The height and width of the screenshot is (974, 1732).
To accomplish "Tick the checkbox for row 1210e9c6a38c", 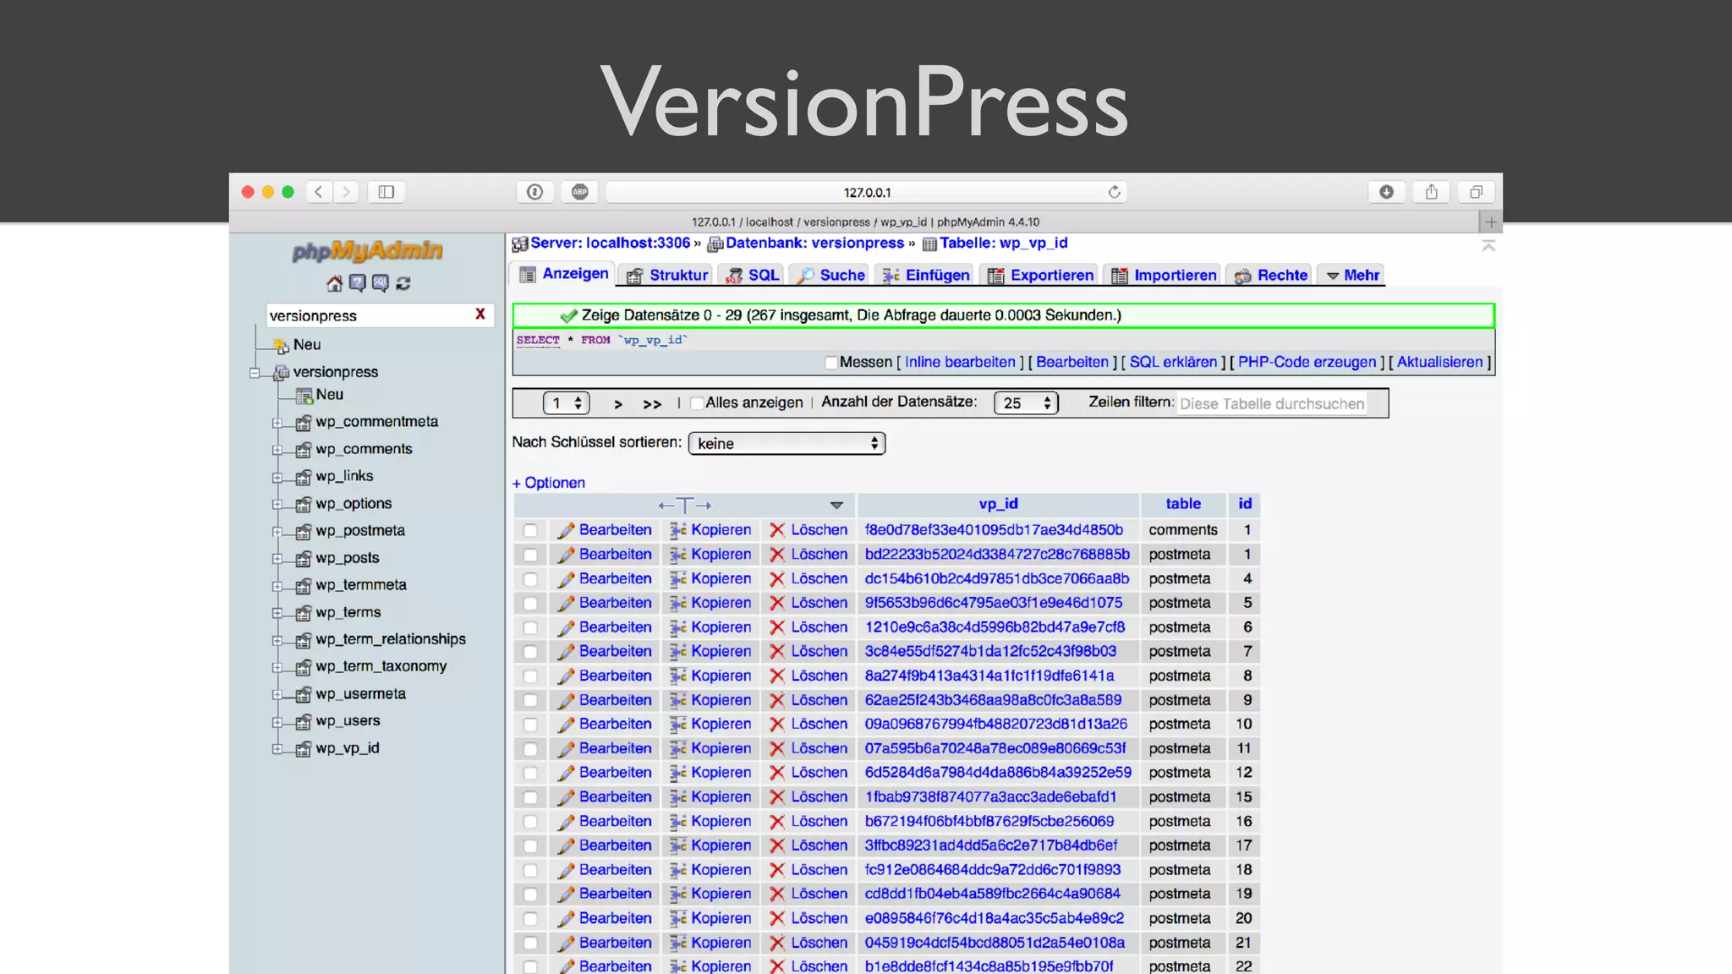I will [x=530, y=627].
